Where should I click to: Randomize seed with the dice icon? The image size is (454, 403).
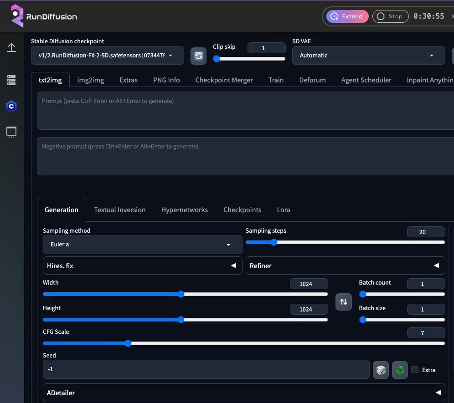pyautogui.click(x=381, y=370)
